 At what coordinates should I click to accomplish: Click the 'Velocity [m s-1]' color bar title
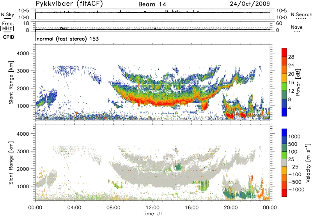(308, 163)
